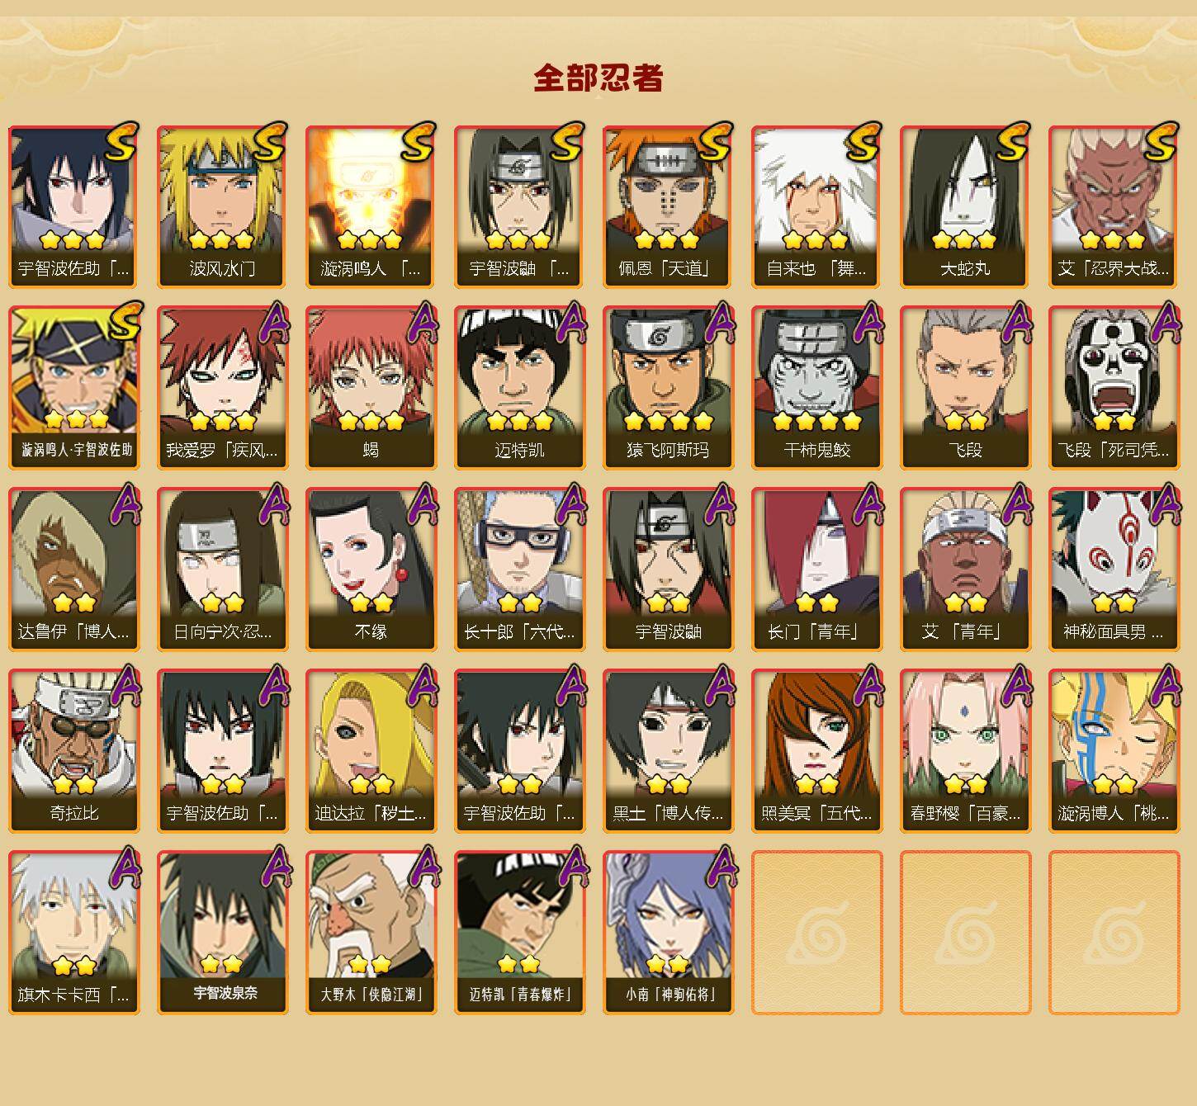Select the 奇拉比 ninja card
The height and width of the screenshot is (1106, 1197).
point(73,751)
